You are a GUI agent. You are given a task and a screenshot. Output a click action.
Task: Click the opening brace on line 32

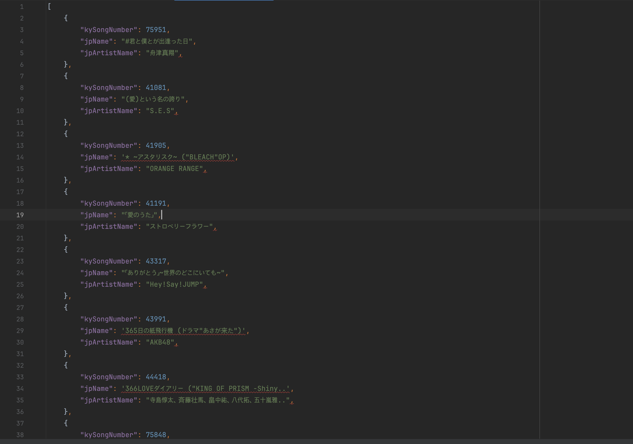tap(66, 366)
